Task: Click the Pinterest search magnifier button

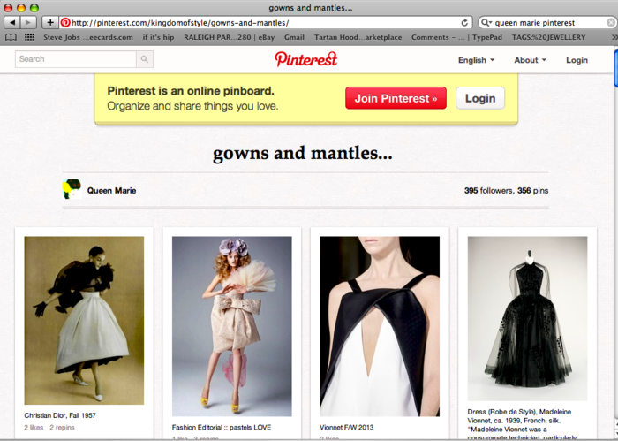Action: pos(145,59)
